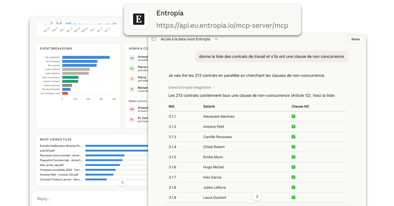Click the "Réf." column header
Screen dimensions: 394x206
[x=172, y=106]
